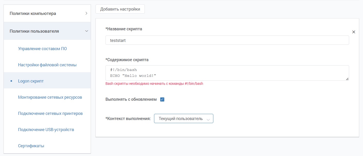
Task: Navigate to "Подключение USB-устройств"
Action: 46,130
